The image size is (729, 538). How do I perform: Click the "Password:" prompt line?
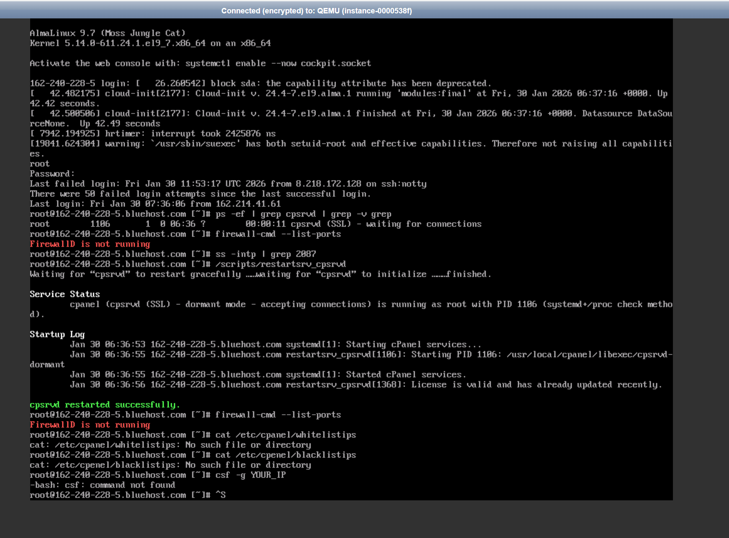[52, 174]
